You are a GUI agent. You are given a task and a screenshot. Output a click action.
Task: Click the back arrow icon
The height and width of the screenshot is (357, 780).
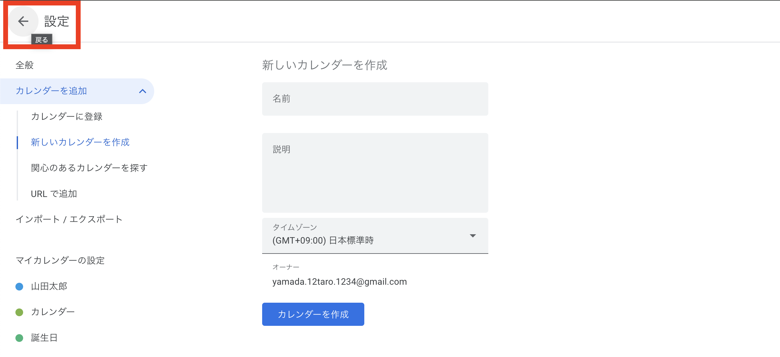(x=23, y=21)
